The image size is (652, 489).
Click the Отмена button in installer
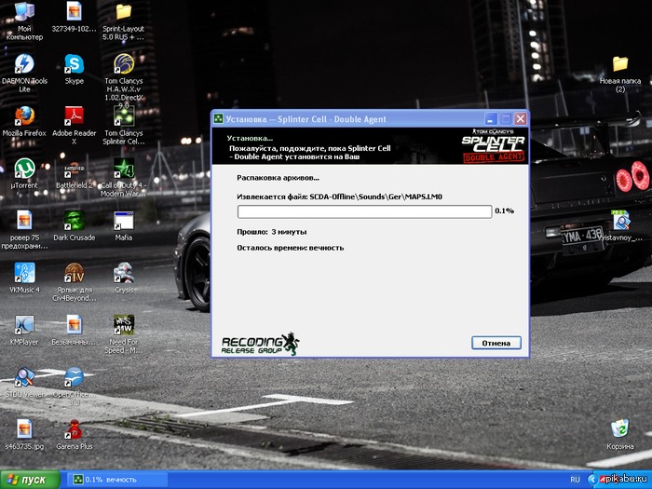tap(496, 343)
